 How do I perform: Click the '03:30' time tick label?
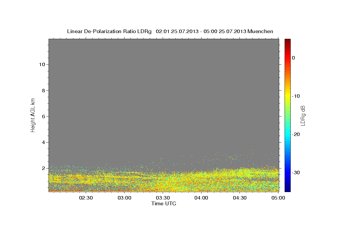(x=163, y=198)
